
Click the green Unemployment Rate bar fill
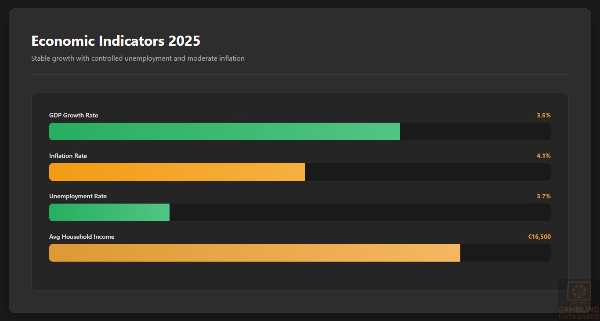pos(109,212)
